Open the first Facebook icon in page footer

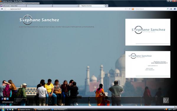(x=2, y=99)
